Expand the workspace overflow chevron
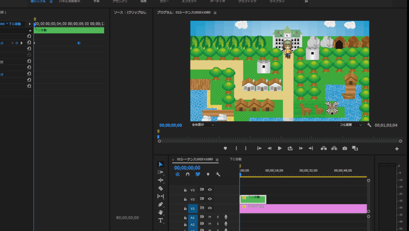The width and height of the screenshot is (409, 231). pyautogui.click(x=306, y=2)
